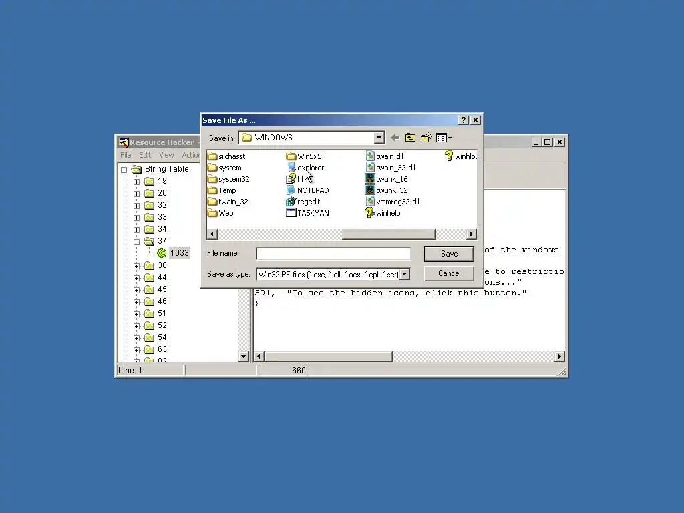Click the file list horizontal scrollbar thumb
Screen dimensions: 684x513
388,234
